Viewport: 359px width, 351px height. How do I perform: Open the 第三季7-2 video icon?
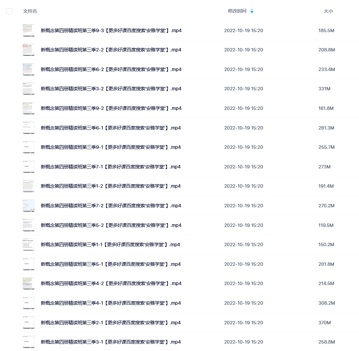click(29, 206)
